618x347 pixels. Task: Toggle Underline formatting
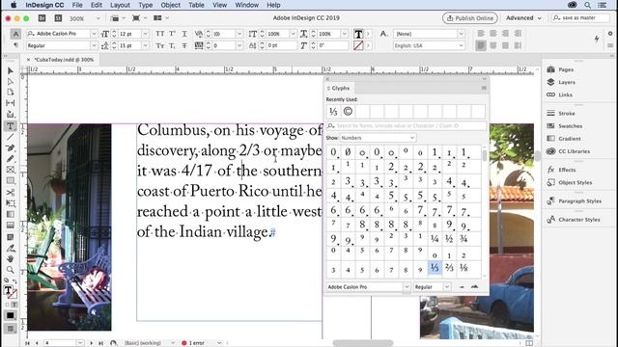click(184, 34)
